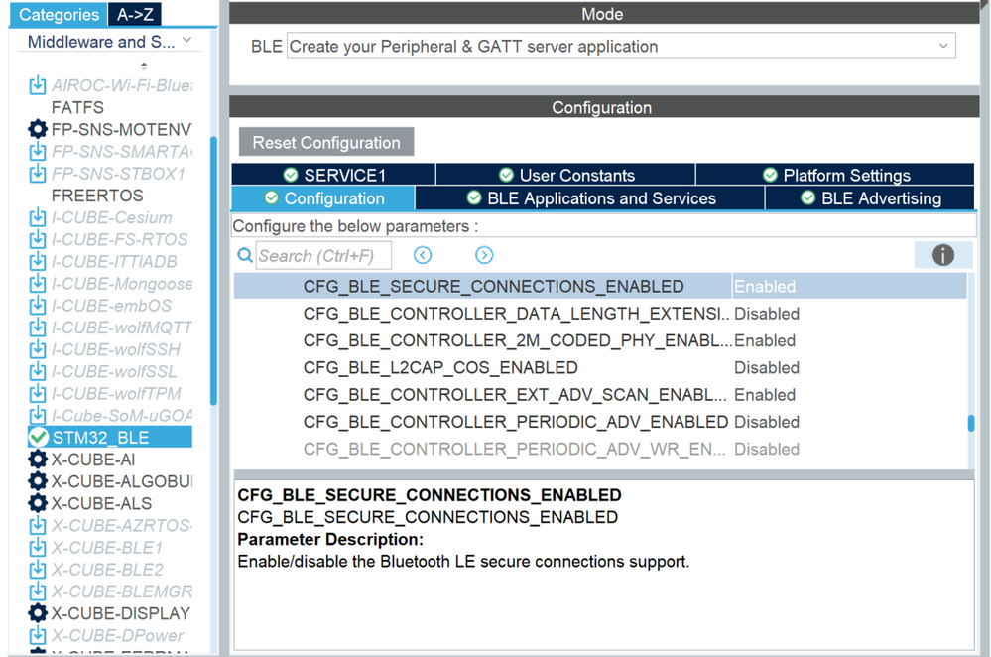This screenshot has width=991, height=657.
Task: Click download icon for I-CUBE-ITTIADB
Action: pyautogui.click(x=38, y=261)
